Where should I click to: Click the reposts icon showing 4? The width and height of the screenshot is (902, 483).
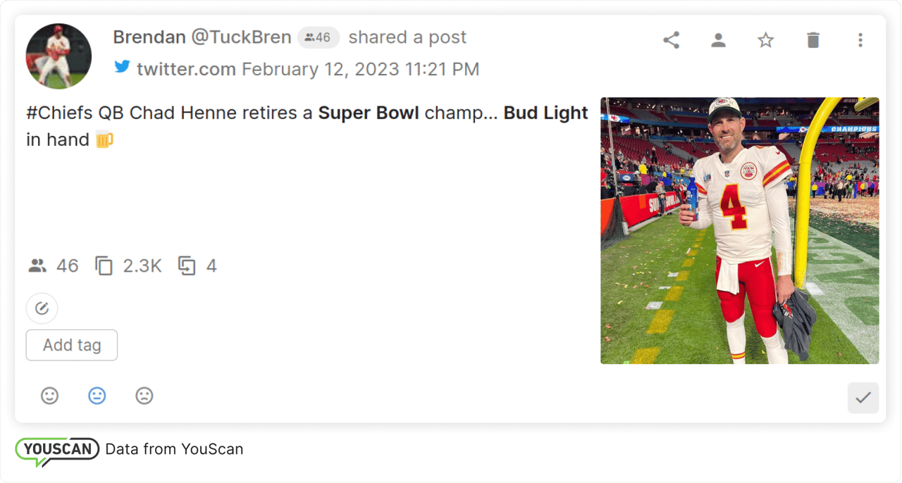pos(187,266)
